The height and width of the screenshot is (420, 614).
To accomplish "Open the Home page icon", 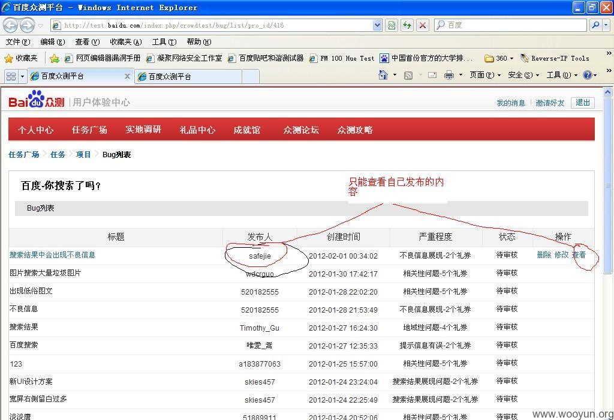I will tap(383, 75).
